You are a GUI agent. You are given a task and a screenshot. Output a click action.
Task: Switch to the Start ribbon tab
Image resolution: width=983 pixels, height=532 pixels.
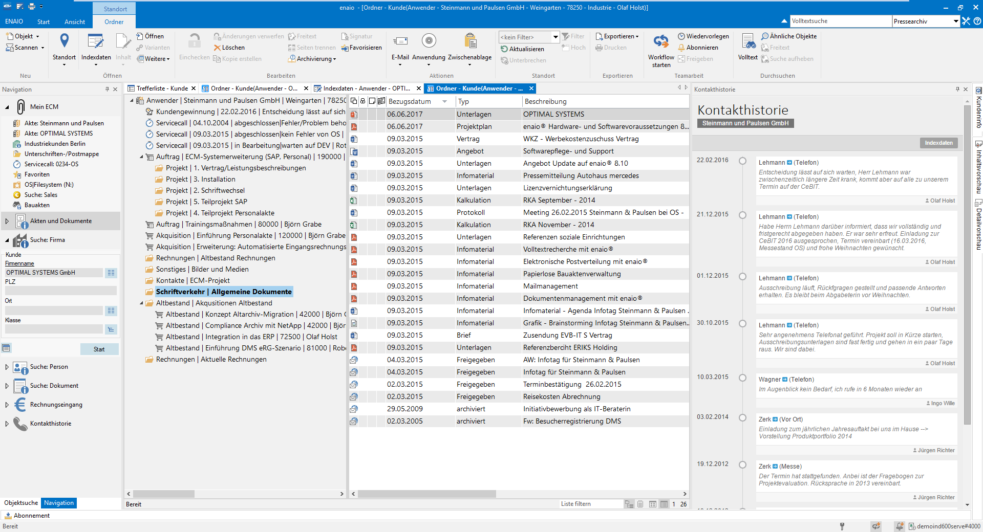click(x=44, y=22)
